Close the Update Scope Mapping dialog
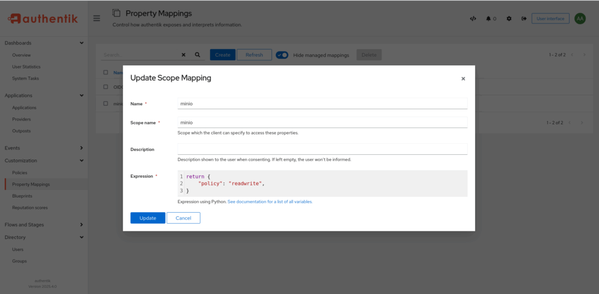 463,78
